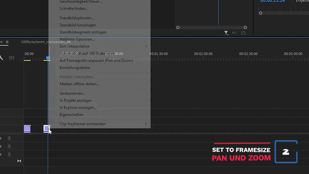Toggle the closed captions CC icon

coord(11,57)
